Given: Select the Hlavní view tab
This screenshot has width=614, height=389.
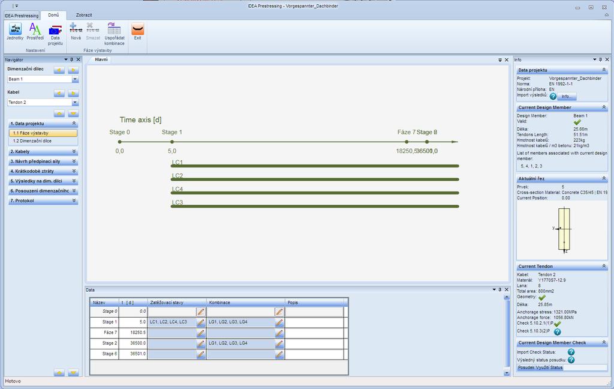Looking at the screenshot, I should click(101, 59).
